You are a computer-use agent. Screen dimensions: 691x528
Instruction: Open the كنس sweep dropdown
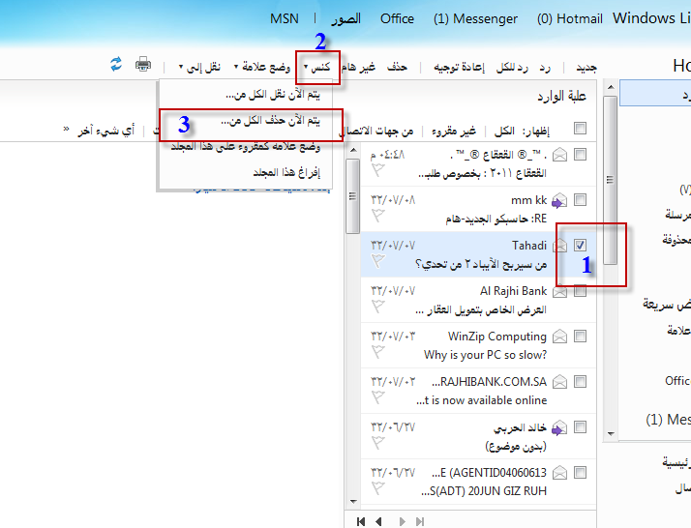click(x=316, y=67)
